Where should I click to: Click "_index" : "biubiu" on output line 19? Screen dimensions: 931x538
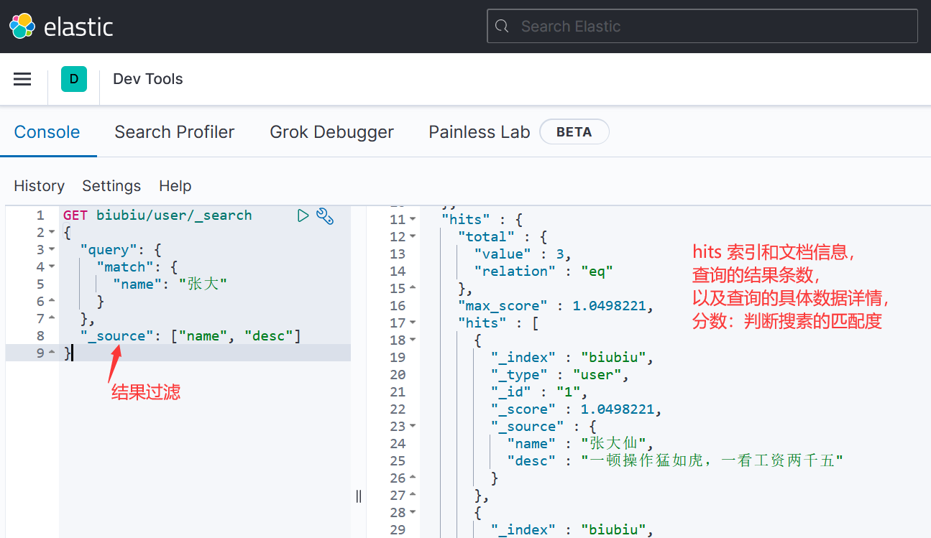572,358
